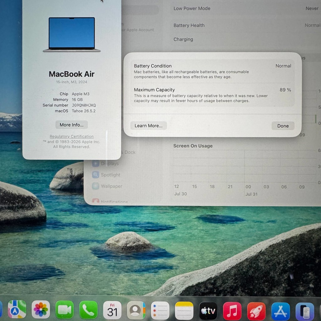Open the Contacts app in the Dock
Screen dimensions: 321x321
coord(136,310)
